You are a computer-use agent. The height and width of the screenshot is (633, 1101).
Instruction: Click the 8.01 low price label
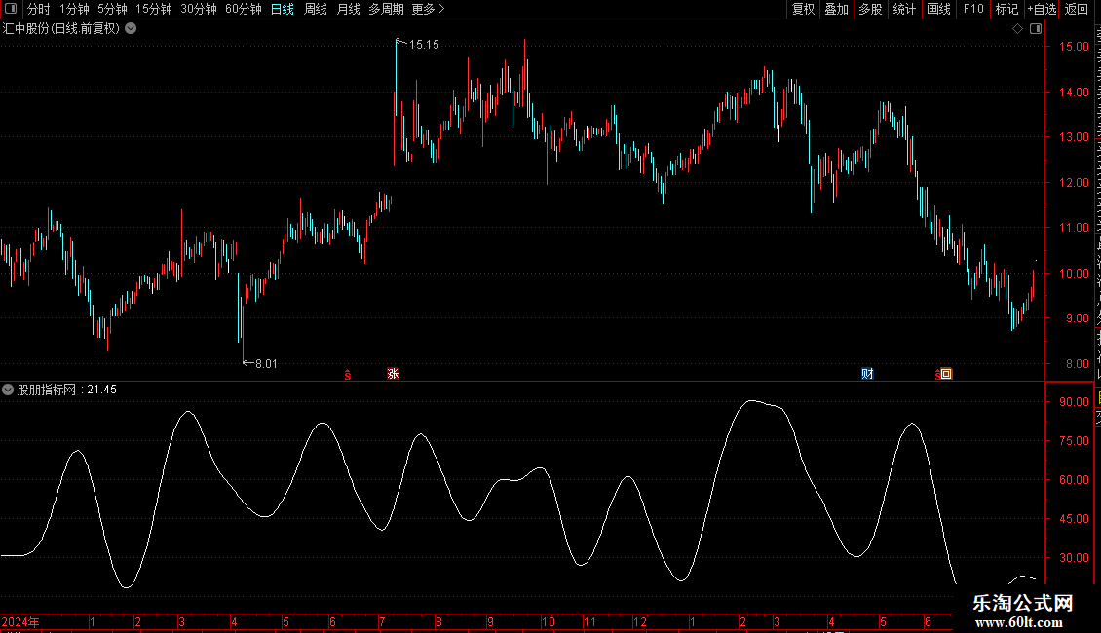point(266,363)
